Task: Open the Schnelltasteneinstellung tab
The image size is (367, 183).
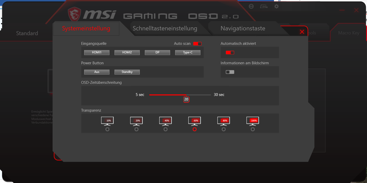Action: (x=165, y=28)
